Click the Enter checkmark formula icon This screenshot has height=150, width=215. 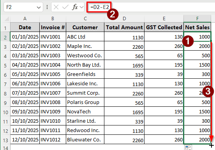point(65,7)
